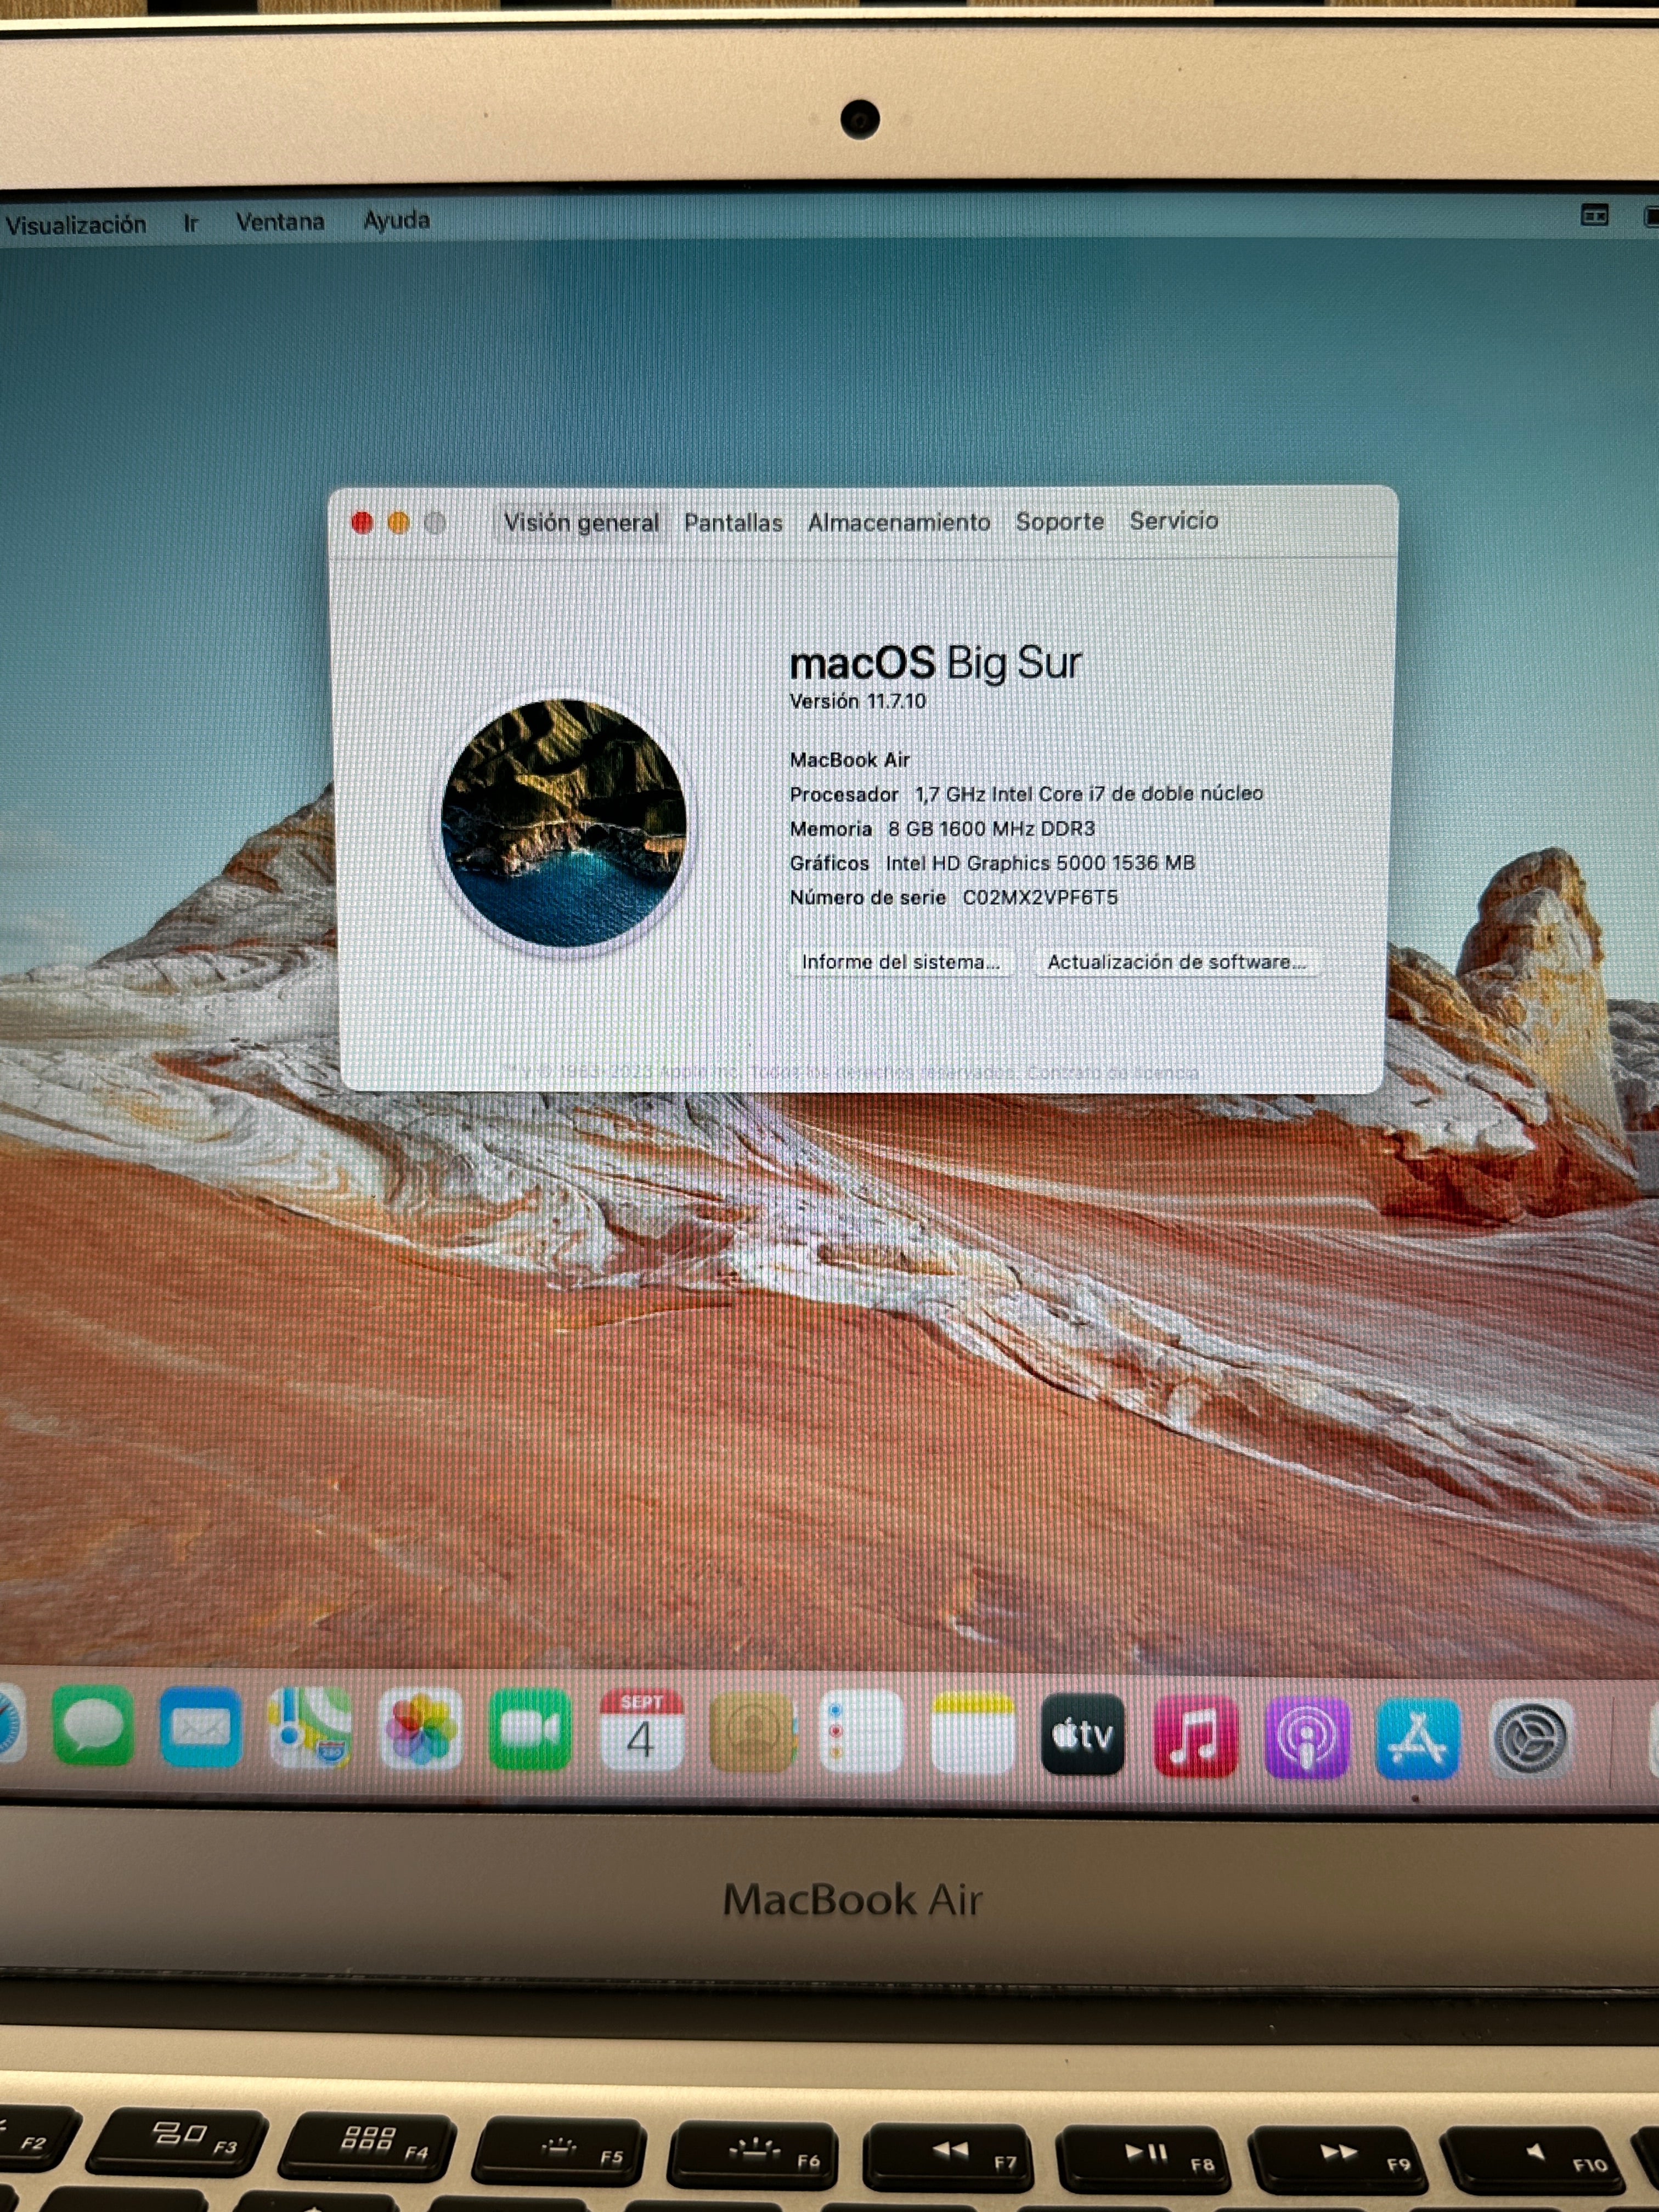Open the Ir menu

191,223
